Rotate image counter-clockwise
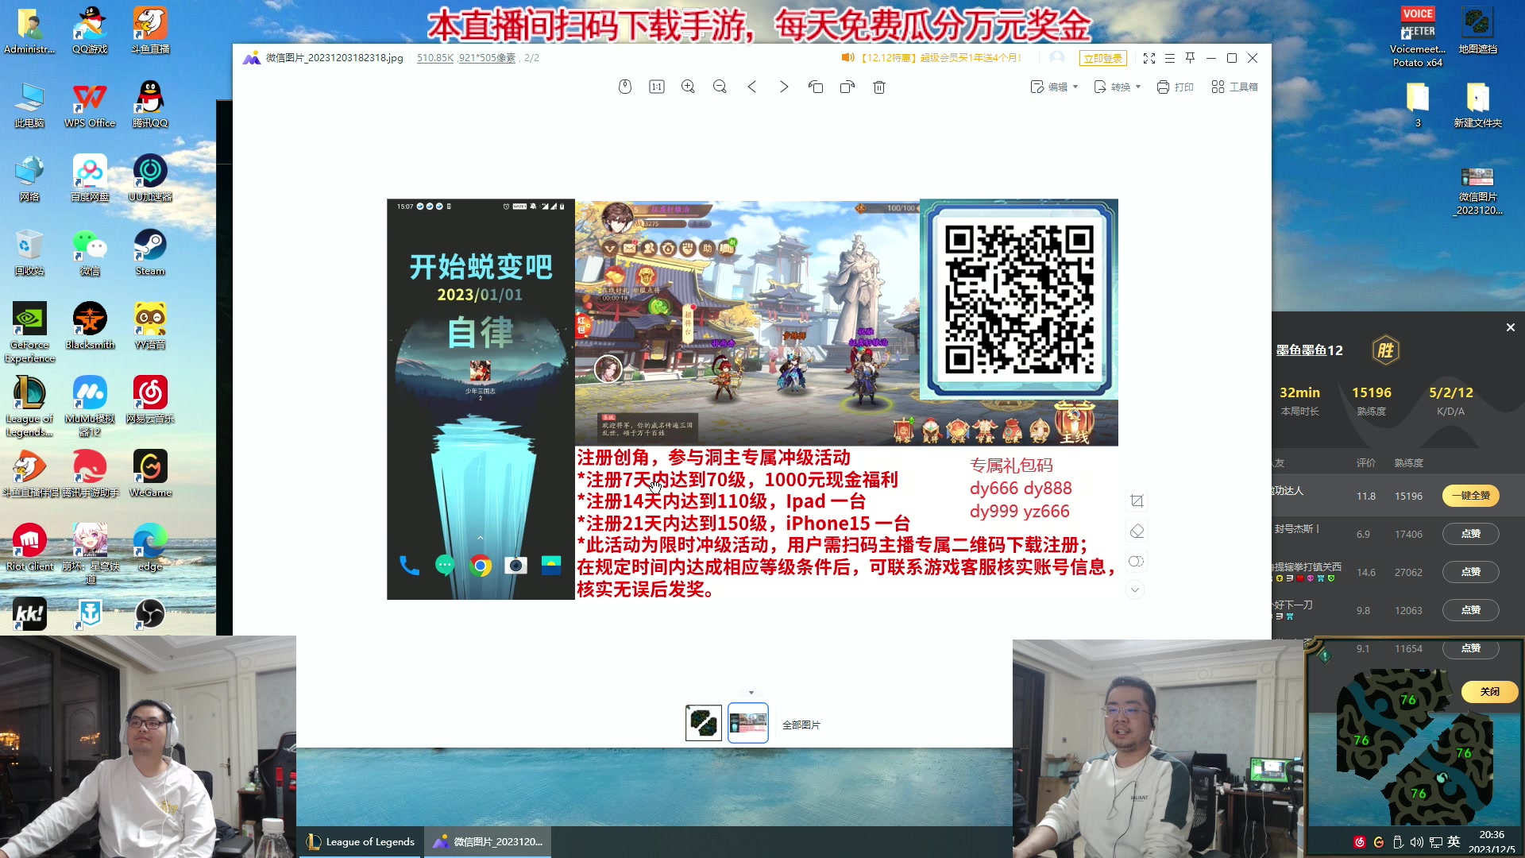The width and height of the screenshot is (1525, 858). click(x=816, y=87)
